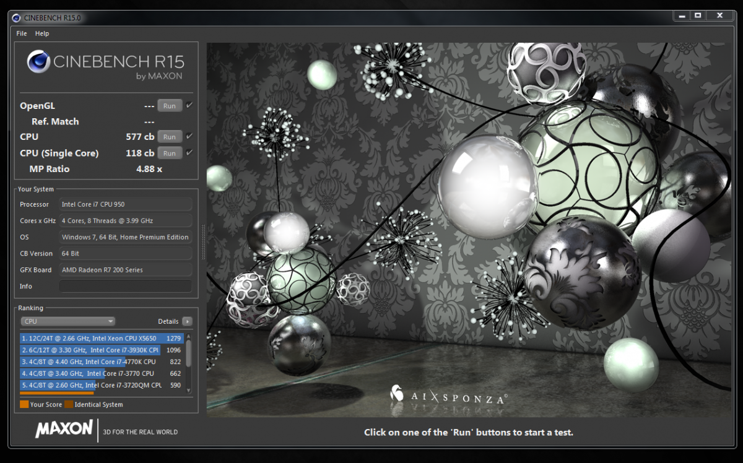Click the AIXSPONZA logo in render

pyautogui.click(x=449, y=394)
